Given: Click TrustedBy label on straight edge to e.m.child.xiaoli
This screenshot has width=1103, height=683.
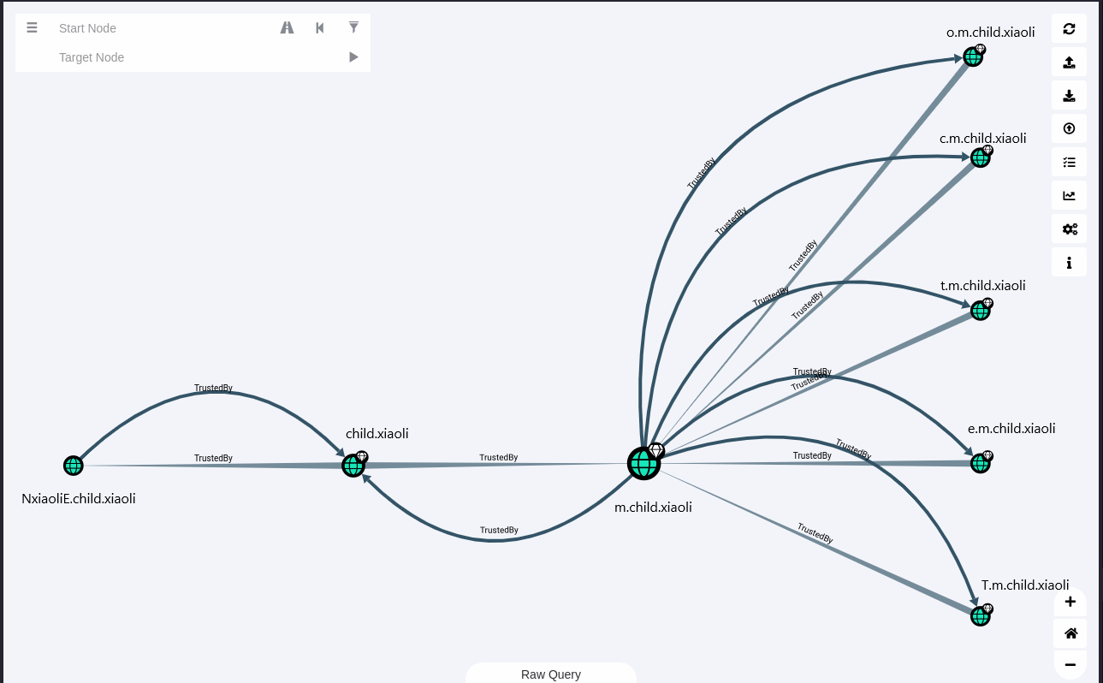Looking at the screenshot, I should [x=812, y=455].
